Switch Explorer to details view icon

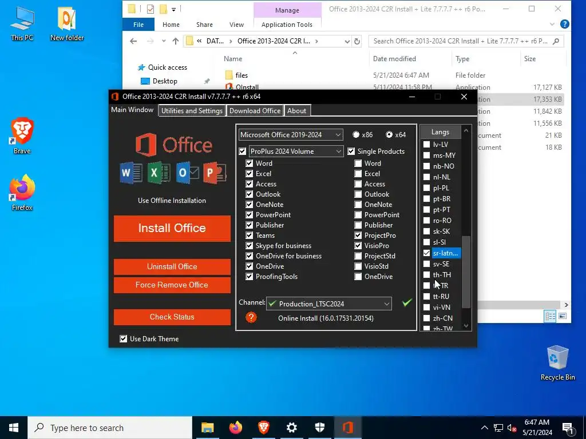click(550, 316)
